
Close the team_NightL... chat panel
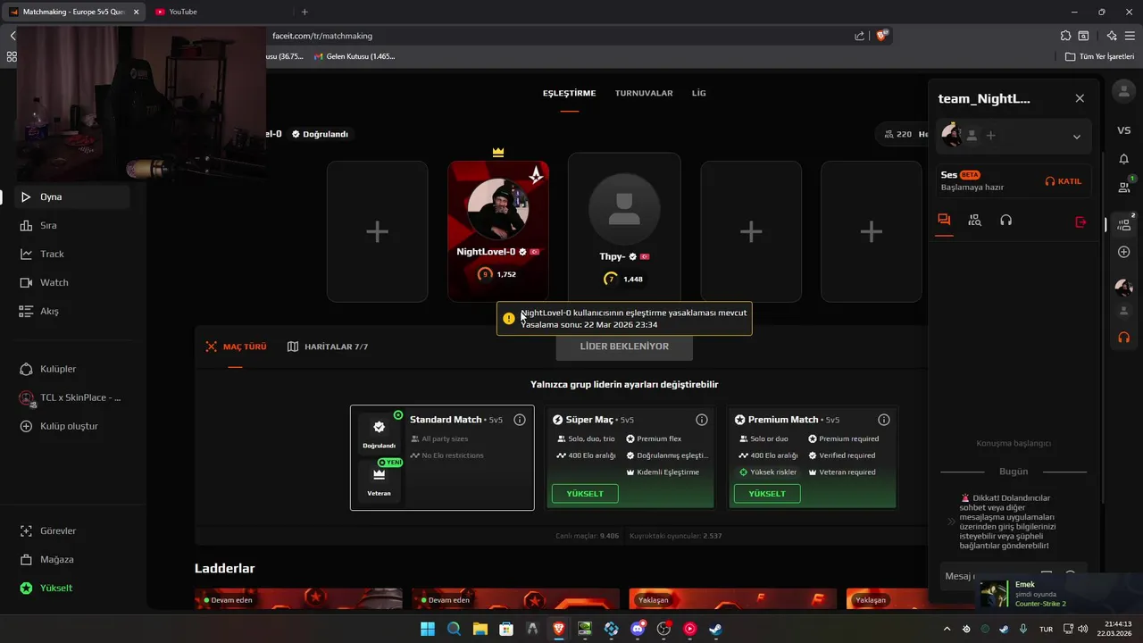click(x=1080, y=98)
